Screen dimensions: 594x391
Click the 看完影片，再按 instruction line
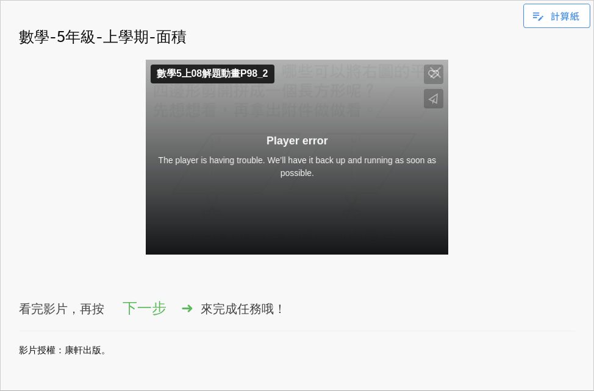click(61, 309)
